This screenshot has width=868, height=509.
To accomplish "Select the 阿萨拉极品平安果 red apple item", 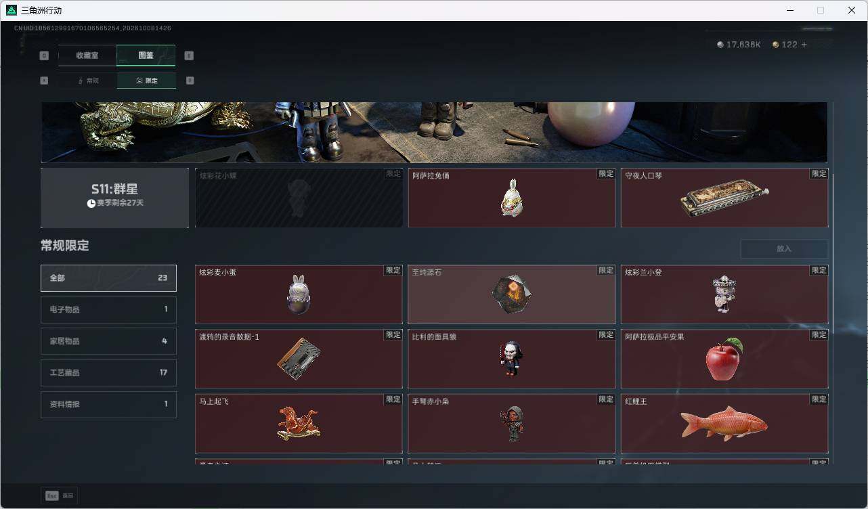I will coord(724,359).
